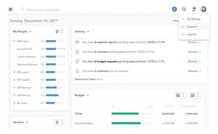Screen dimensions: 218x134
Task: Click the Sunday, December 10, 2017 date
Action: tap(34, 21)
